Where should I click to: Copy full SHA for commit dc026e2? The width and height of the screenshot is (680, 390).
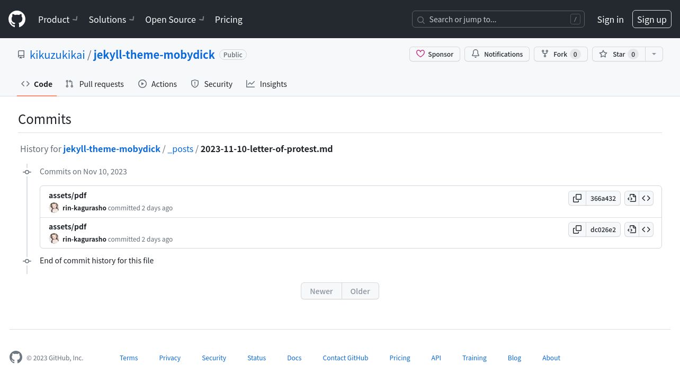tap(577, 229)
